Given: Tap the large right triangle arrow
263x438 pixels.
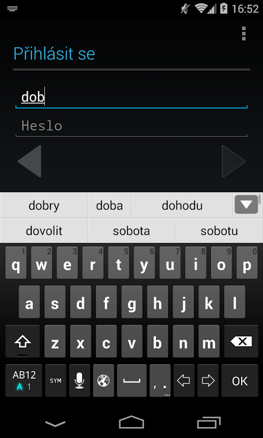Looking at the screenshot, I should click(233, 161).
